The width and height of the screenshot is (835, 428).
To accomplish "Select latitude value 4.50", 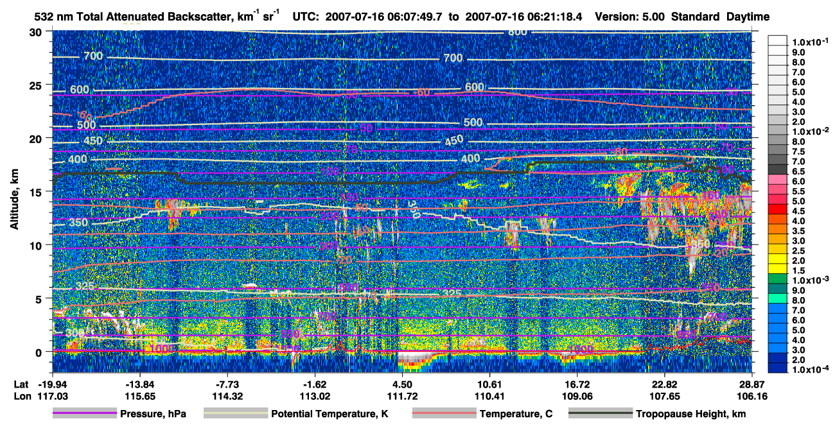I will click(x=402, y=383).
